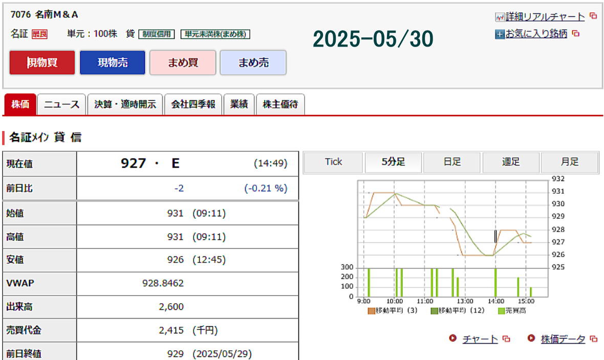
Task: Open the 株主優待 tab
Action: [281, 104]
